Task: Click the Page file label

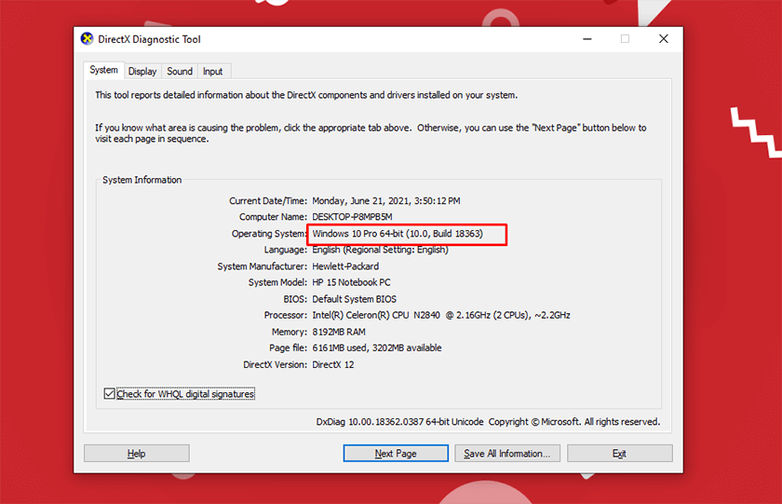Action: coord(288,347)
